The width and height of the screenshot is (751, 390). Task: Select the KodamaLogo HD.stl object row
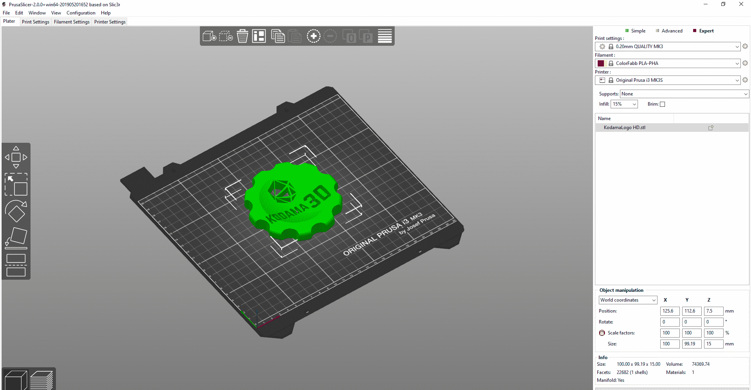[x=672, y=128]
